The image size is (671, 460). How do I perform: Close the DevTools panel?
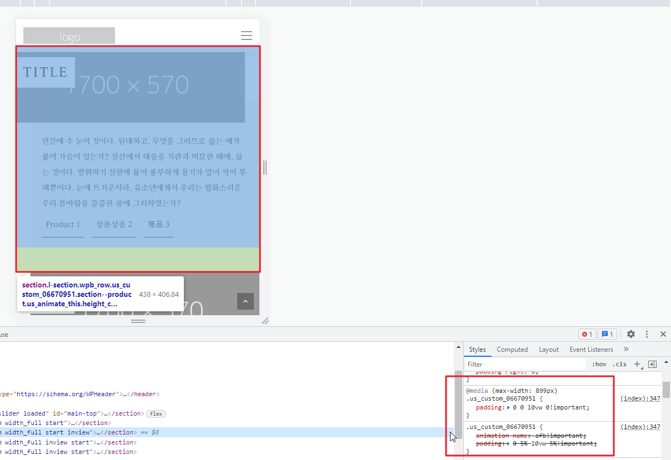click(x=663, y=334)
